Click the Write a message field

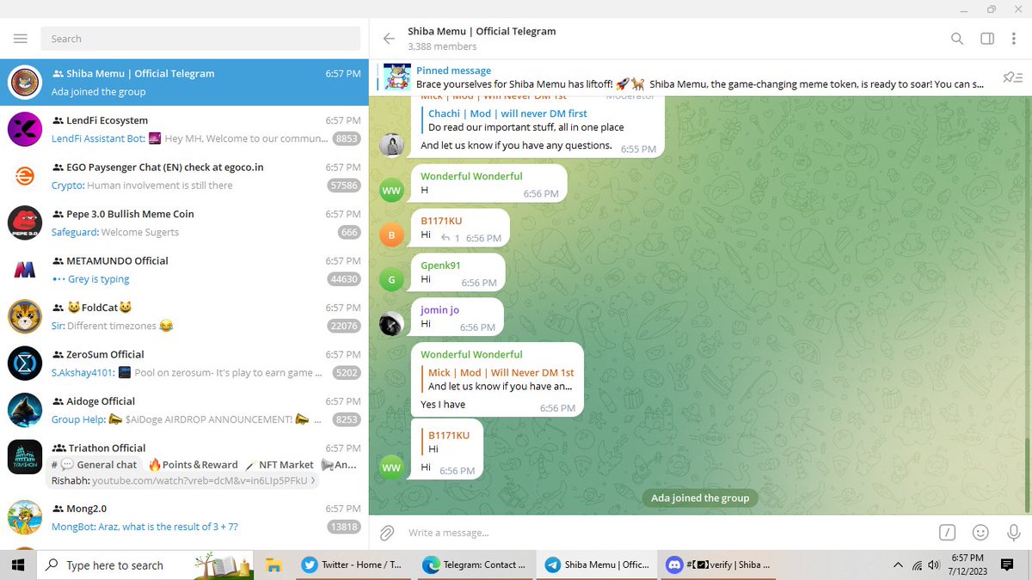(x=666, y=533)
